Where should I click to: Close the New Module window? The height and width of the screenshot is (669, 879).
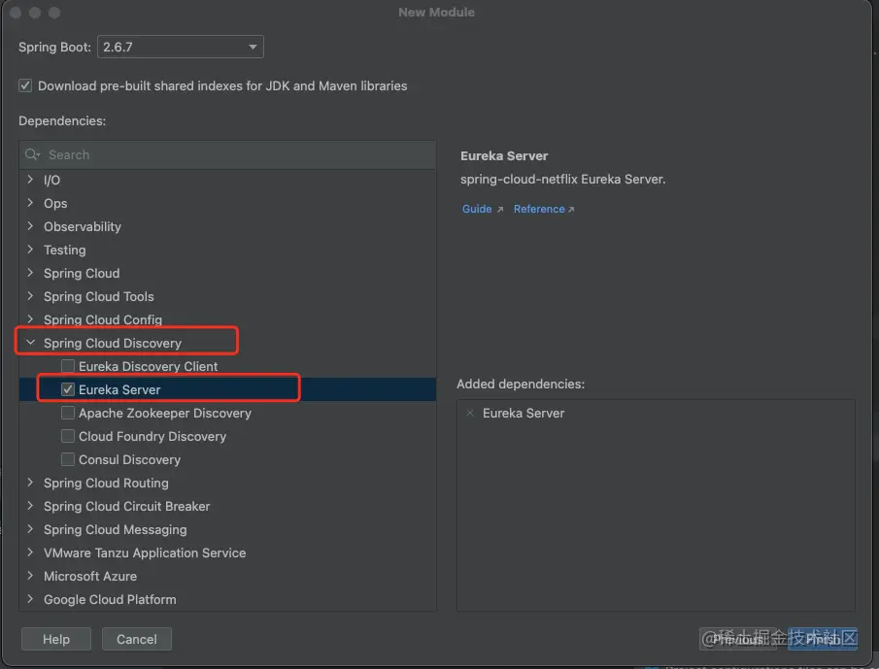point(16,13)
